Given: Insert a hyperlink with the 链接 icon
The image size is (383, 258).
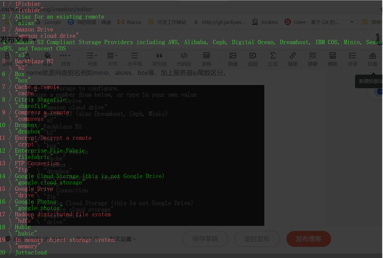Looking at the screenshot, I should point(293,59).
